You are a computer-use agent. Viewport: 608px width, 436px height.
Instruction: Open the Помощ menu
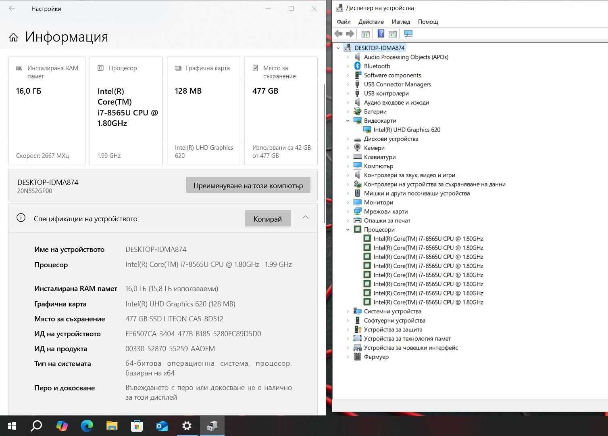click(428, 22)
